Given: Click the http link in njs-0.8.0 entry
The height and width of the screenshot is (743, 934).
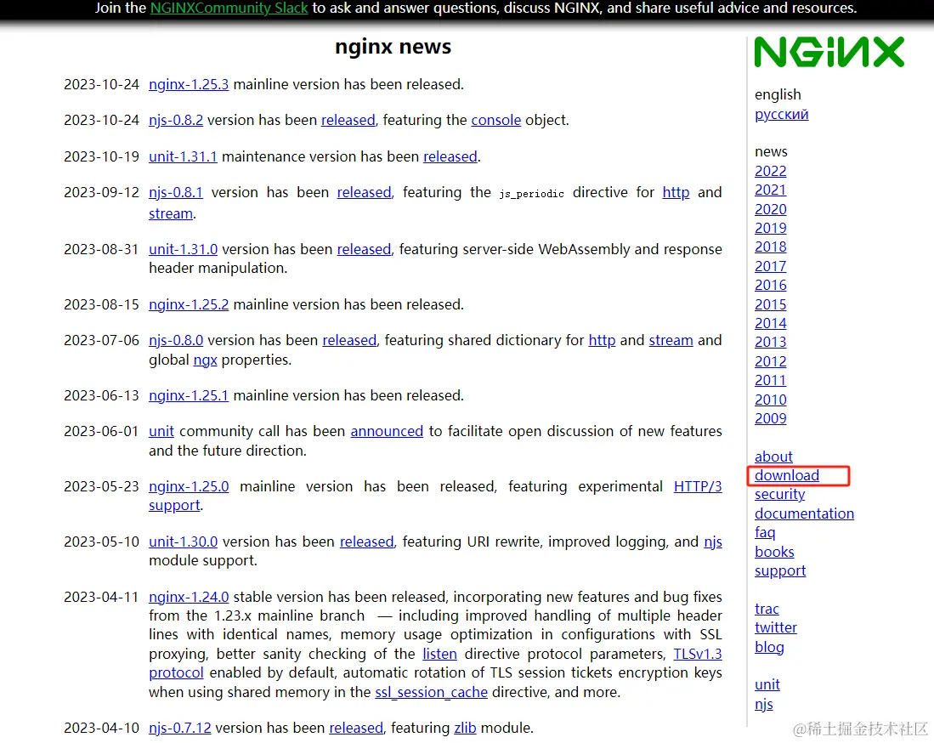Looking at the screenshot, I should click(603, 340).
